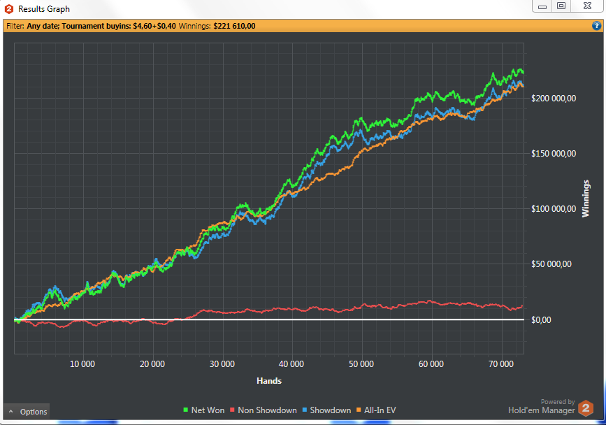Click the 60 000 hands axis label
606x425 pixels.
(x=431, y=364)
